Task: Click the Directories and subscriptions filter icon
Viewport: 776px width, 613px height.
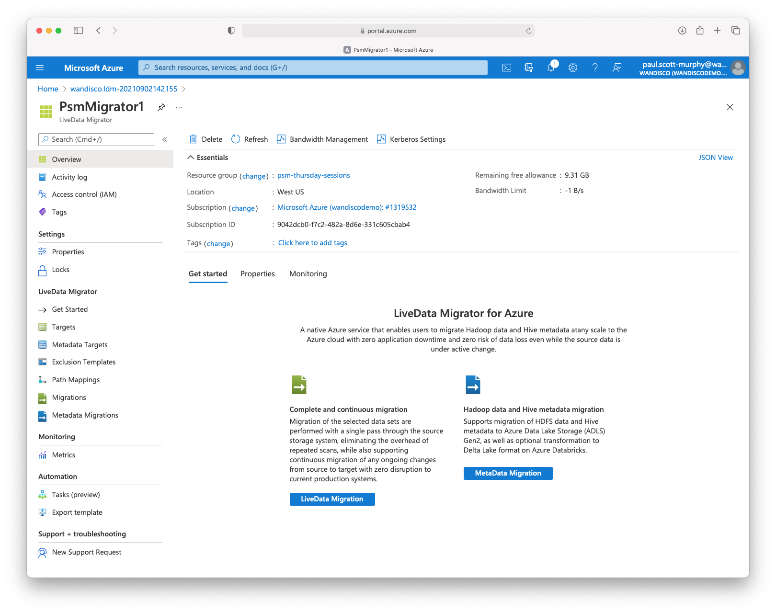Action: [529, 68]
